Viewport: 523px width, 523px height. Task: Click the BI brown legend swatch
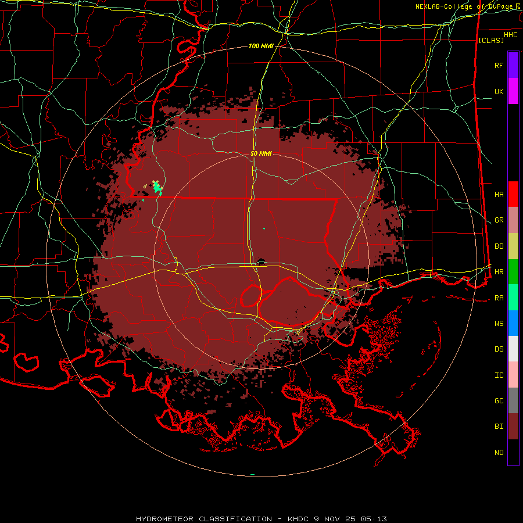tap(513, 427)
